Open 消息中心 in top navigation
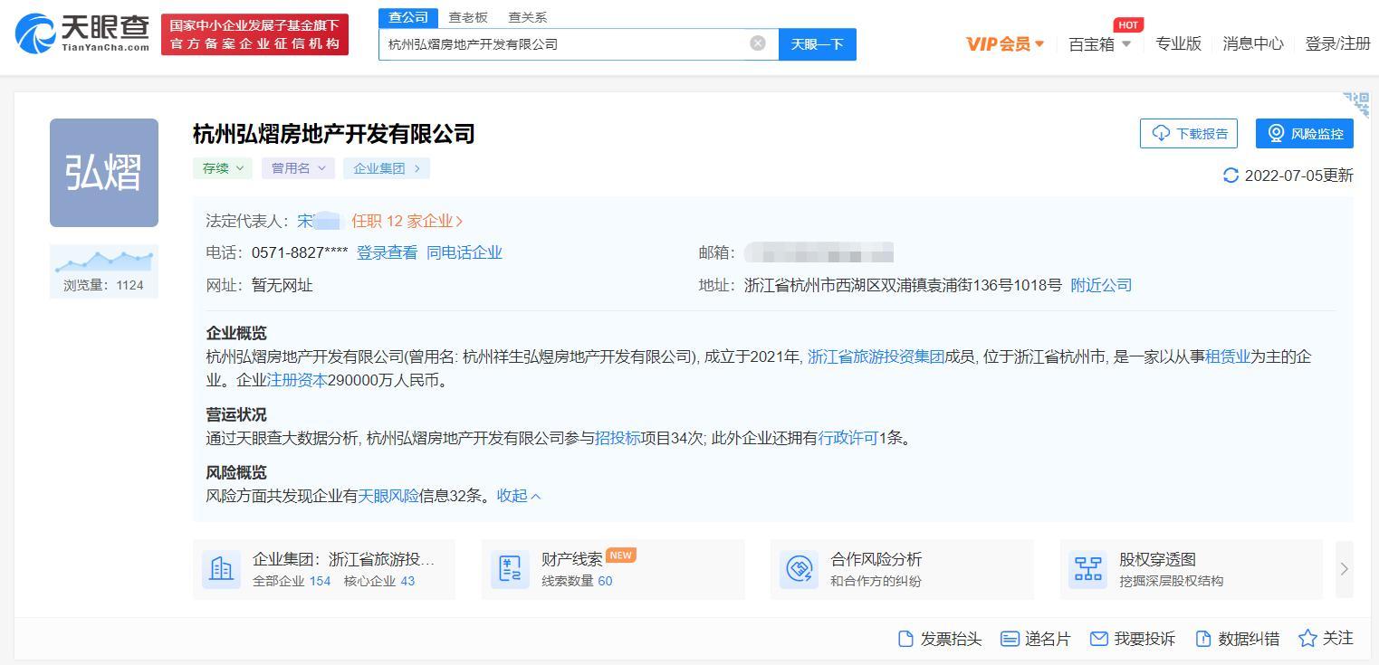 tap(1253, 43)
